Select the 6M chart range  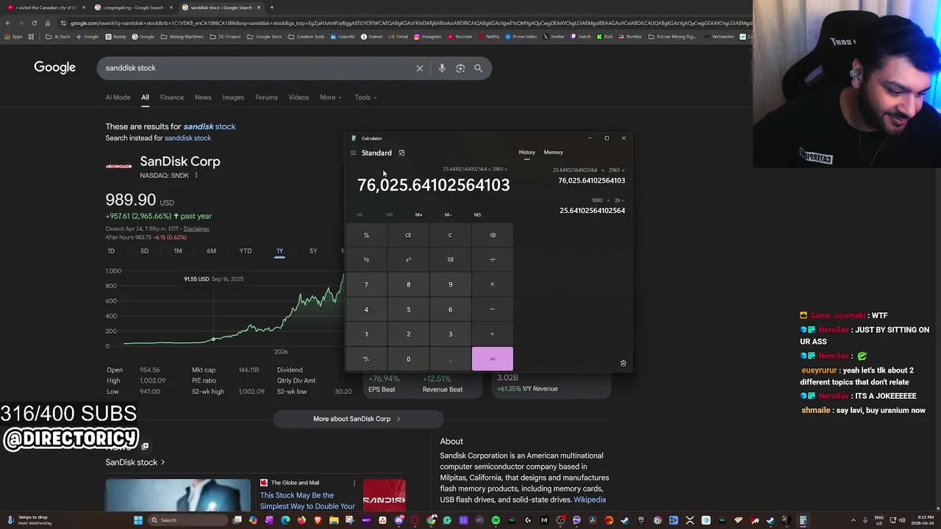211,251
